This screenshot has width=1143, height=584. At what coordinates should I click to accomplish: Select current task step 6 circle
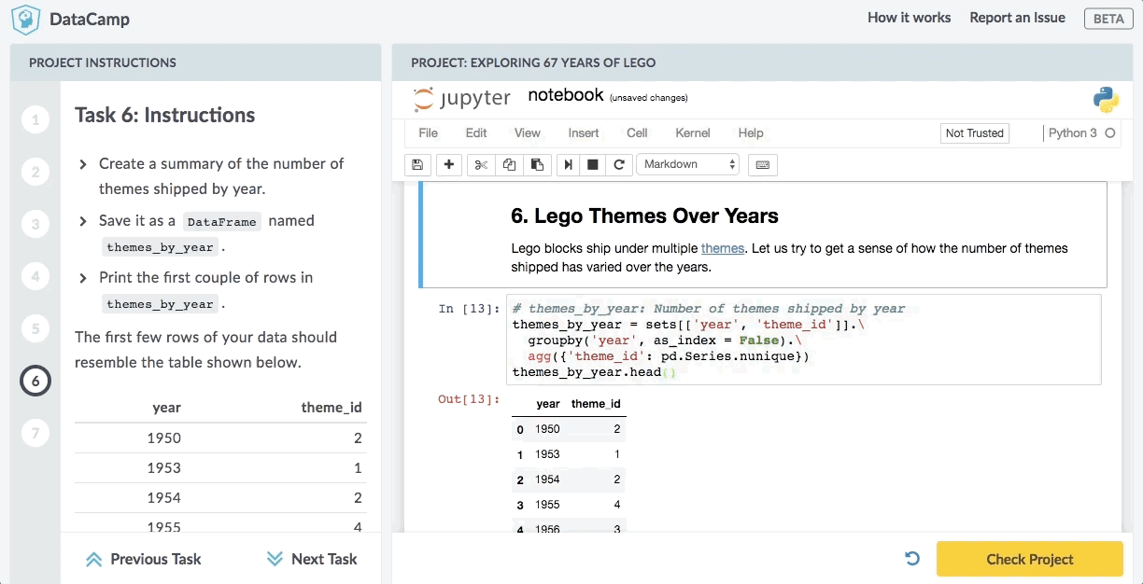point(35,381)
